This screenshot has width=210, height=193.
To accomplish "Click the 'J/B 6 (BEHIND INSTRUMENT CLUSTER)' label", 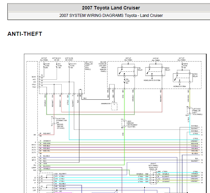I will 132,124.
